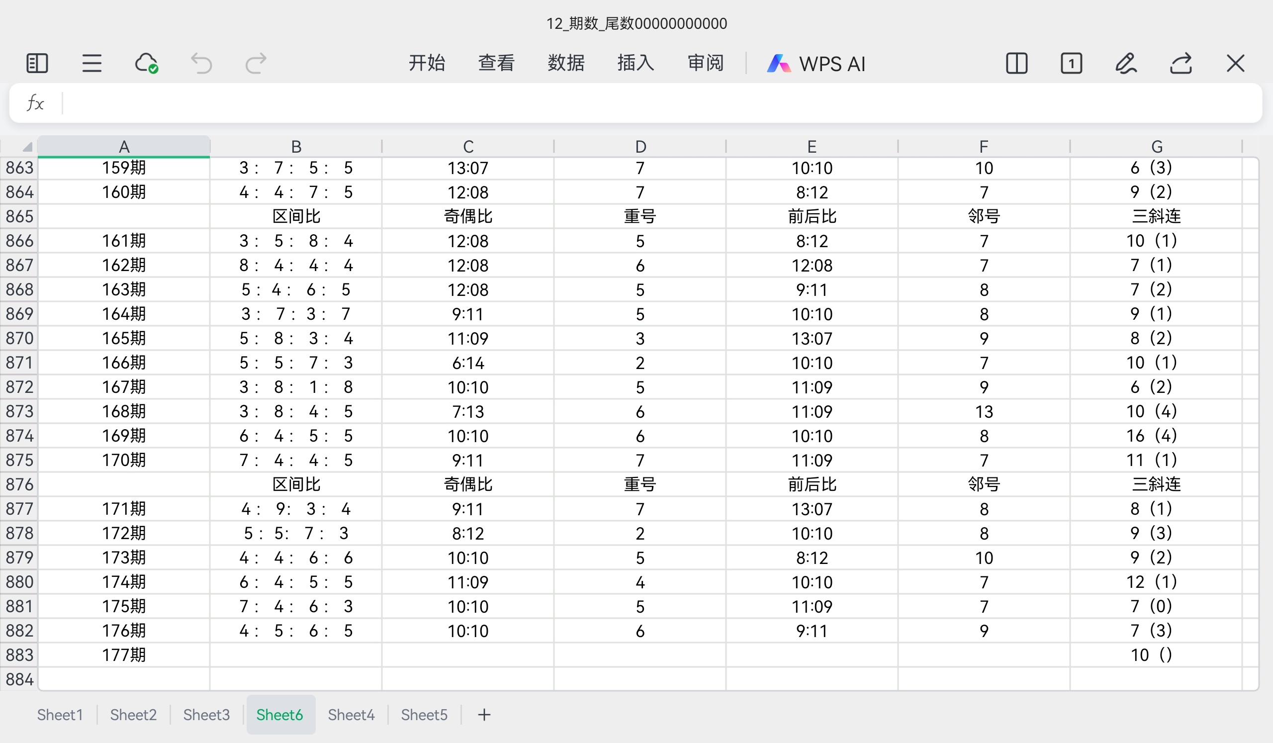Toggle split view layout icon
This screenshot has height=743, width=1273.
pyautogui.click(x=1016, y=64)
